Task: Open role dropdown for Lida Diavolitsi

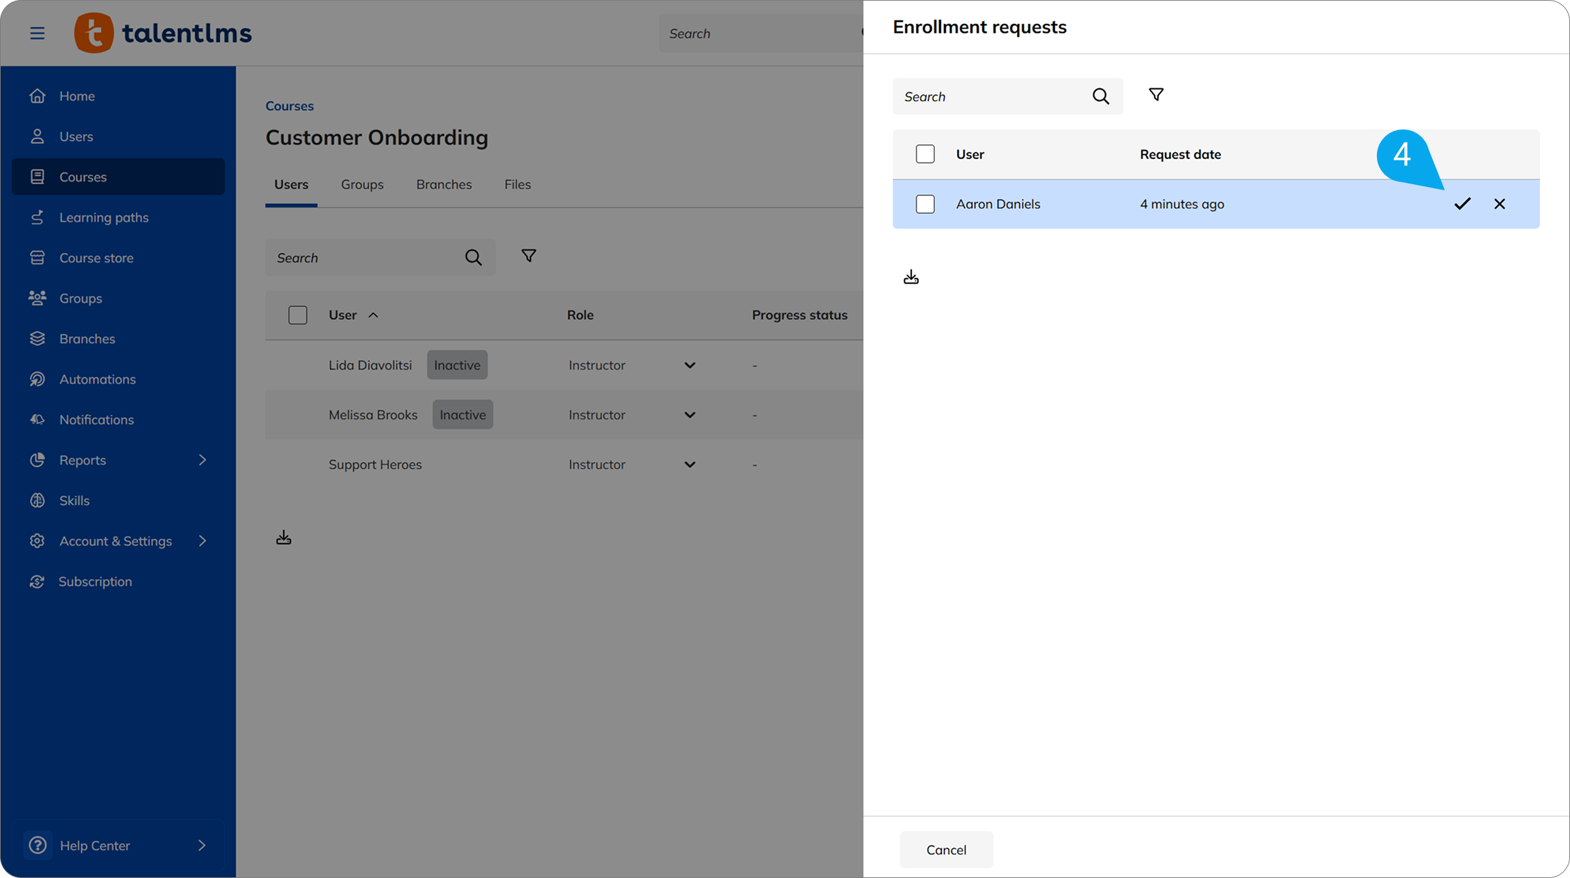Action: [x=690, y=366]
